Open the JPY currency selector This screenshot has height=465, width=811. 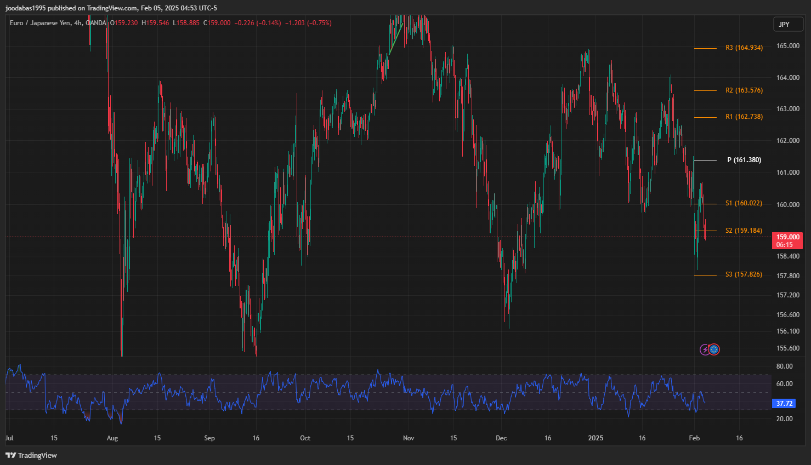(x=787, y=24)
